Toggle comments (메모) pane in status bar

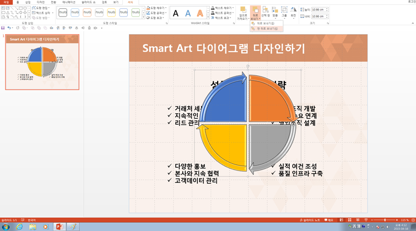(x=329, y=220)
